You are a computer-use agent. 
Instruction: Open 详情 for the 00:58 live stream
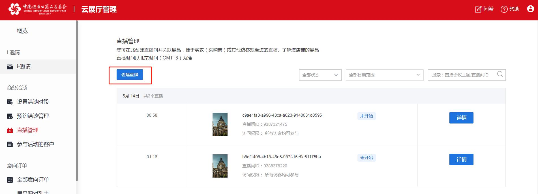(461, 118)
